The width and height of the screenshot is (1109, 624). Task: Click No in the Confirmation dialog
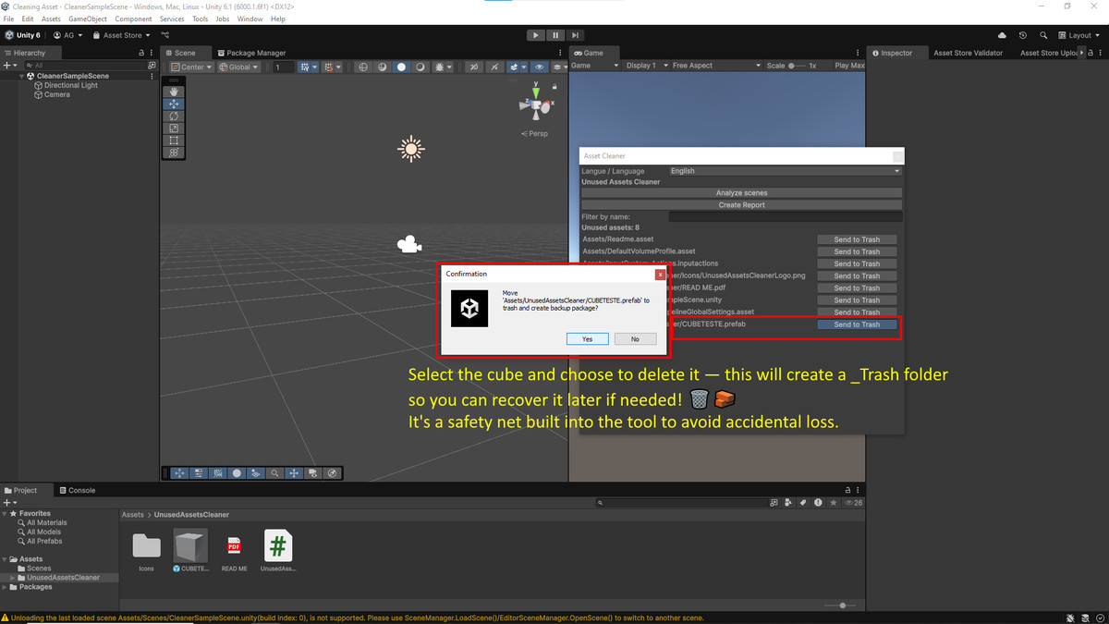click(635, 339)
